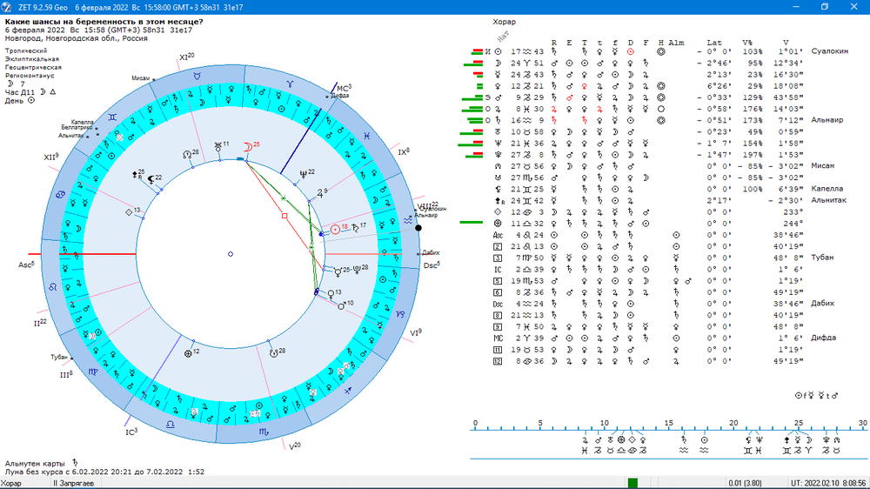Click the star name 'Суалокин' in table
Viewport: 870px width, 489px height.
point(829,51)
